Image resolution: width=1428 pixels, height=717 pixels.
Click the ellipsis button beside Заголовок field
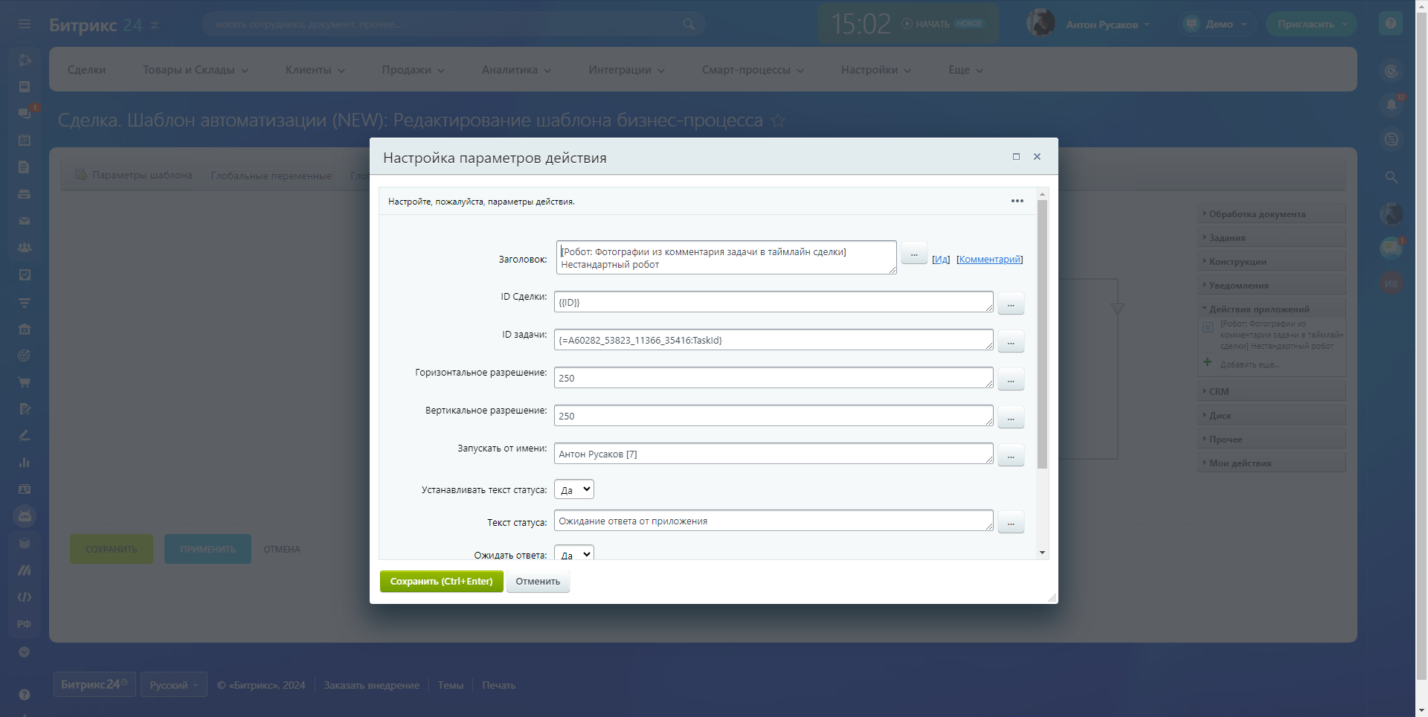point(914,254)
